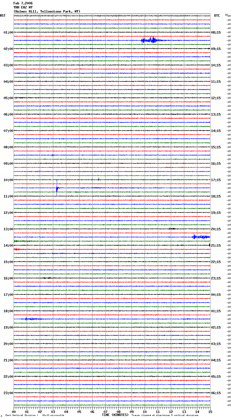Click the '15' minute axis tick label
This screenshot has height=419, width=232.
point(210,412)
